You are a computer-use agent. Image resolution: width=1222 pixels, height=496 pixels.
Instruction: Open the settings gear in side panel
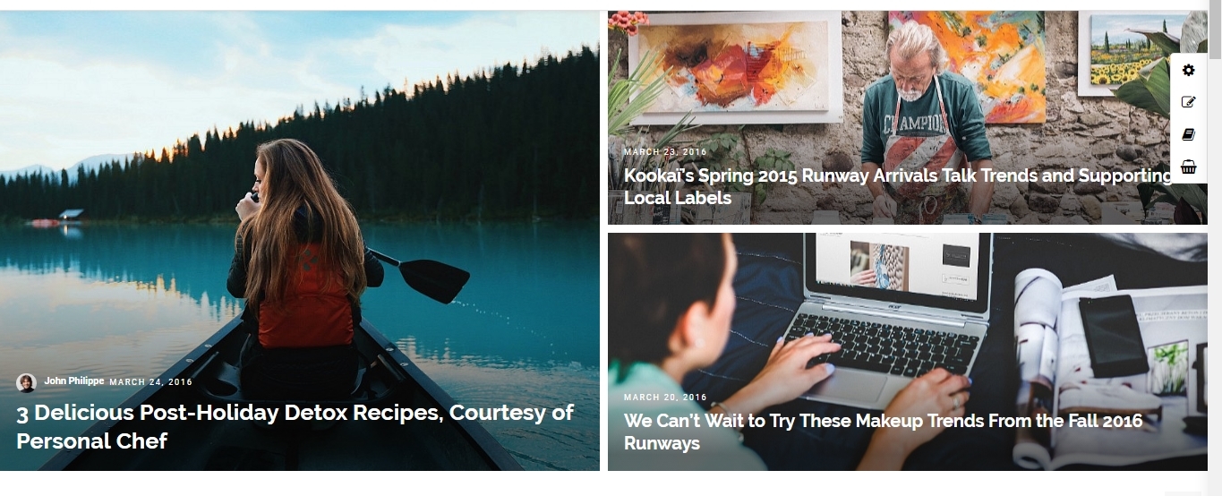click(x=1188, y=70)
